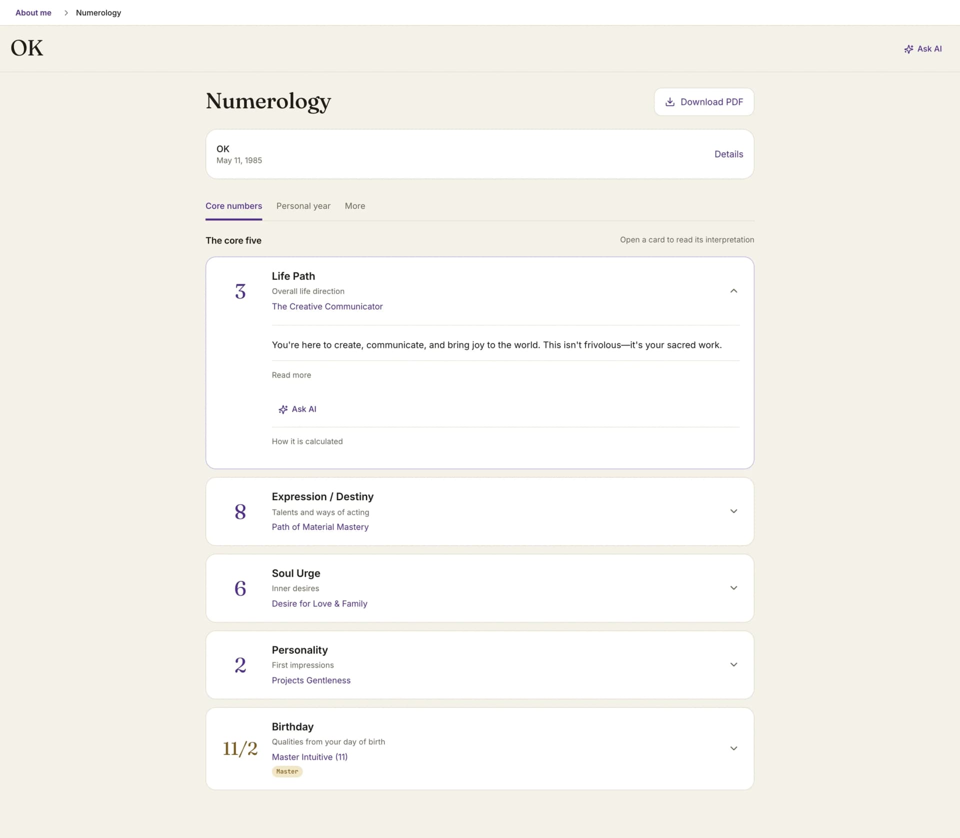
Task: Expand the Soul Urge card chevron
Action: (x=733, y=588)
